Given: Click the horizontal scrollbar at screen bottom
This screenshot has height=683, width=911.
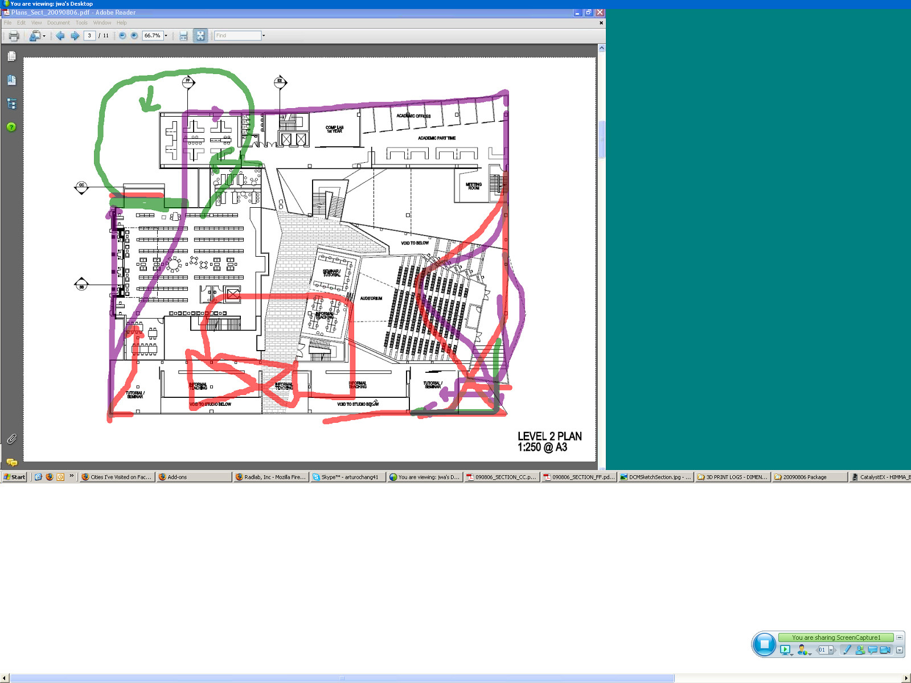Looking at the screenshot, I should tap(342, 678).
